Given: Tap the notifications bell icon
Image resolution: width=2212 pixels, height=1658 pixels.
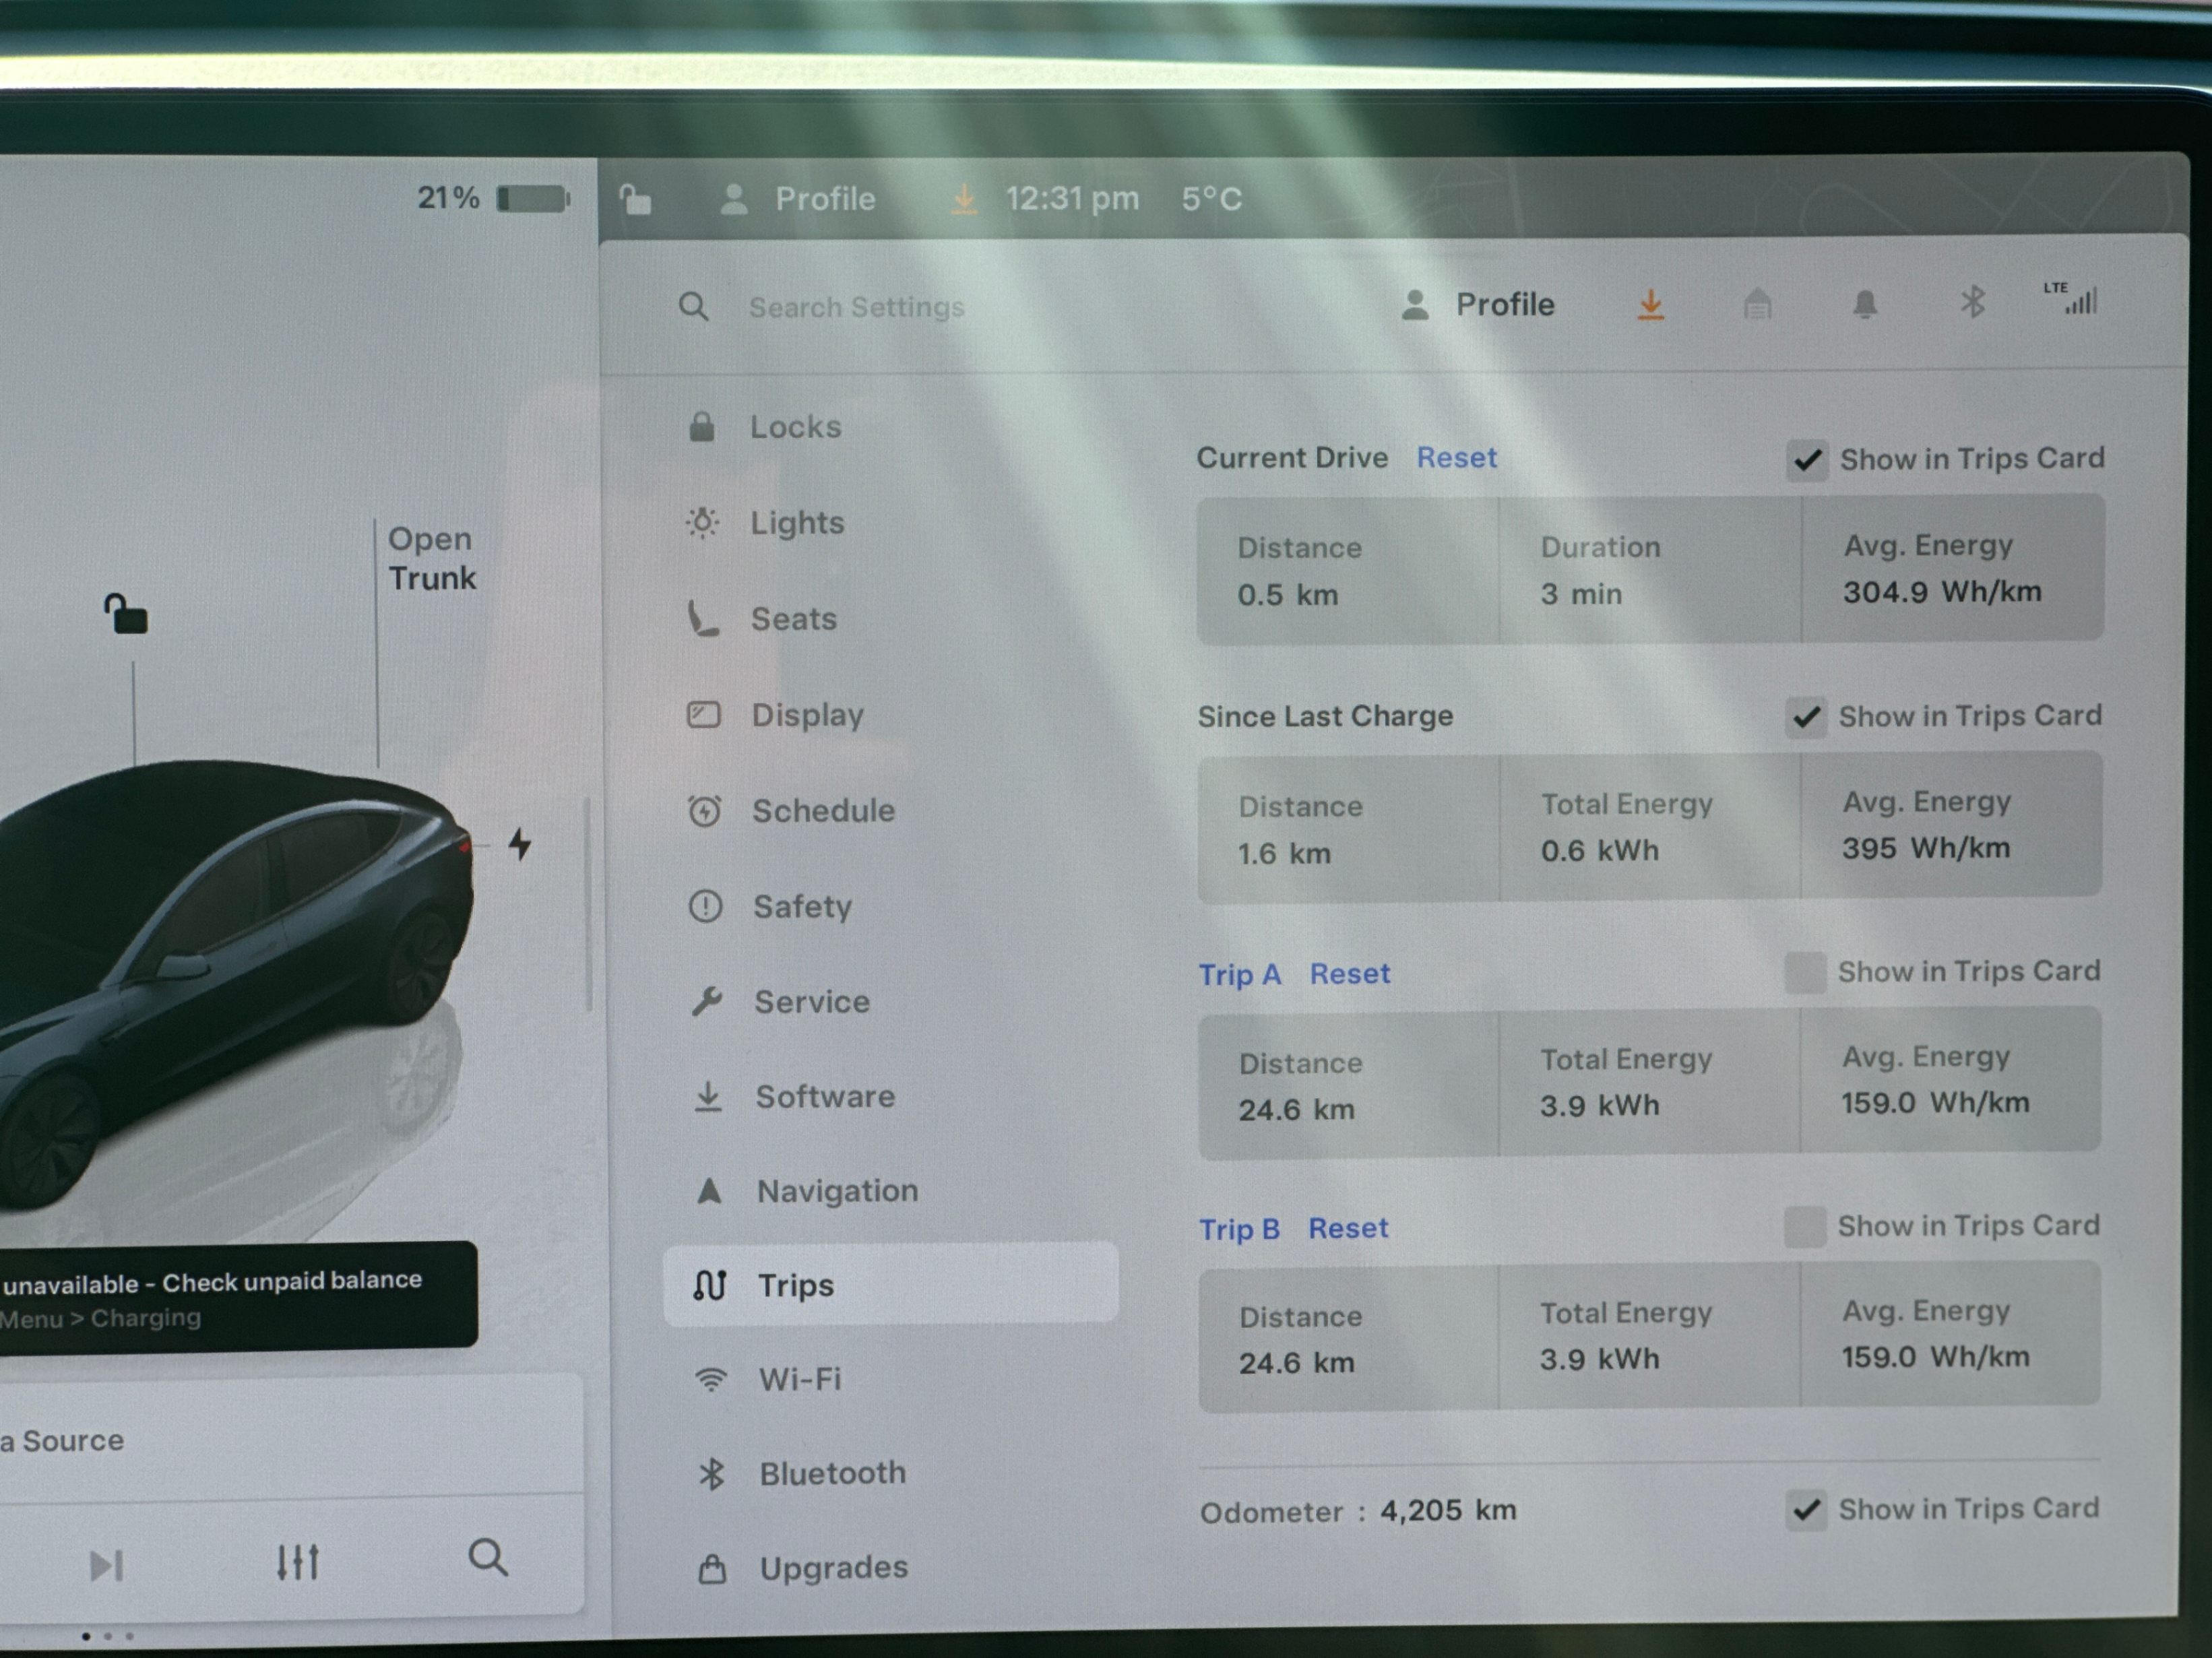Looking at the screenshot, I should [x=1864, y=303].
